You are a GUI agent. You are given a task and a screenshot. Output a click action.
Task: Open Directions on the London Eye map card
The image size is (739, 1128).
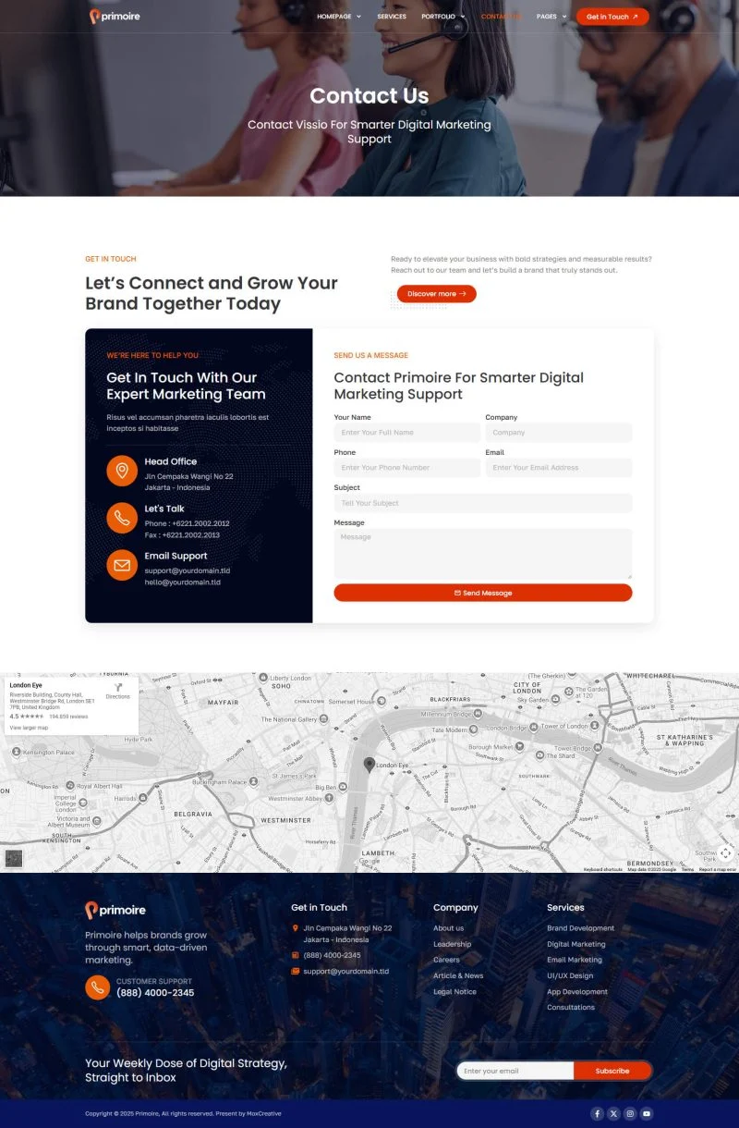[x=118, y=691]
